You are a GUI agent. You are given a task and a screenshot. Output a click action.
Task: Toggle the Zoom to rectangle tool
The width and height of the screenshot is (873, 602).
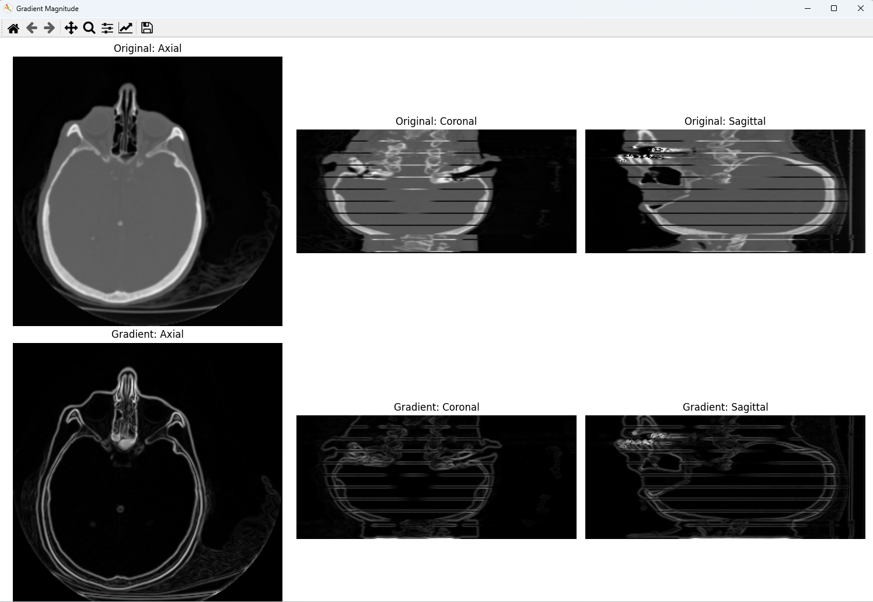89,28
